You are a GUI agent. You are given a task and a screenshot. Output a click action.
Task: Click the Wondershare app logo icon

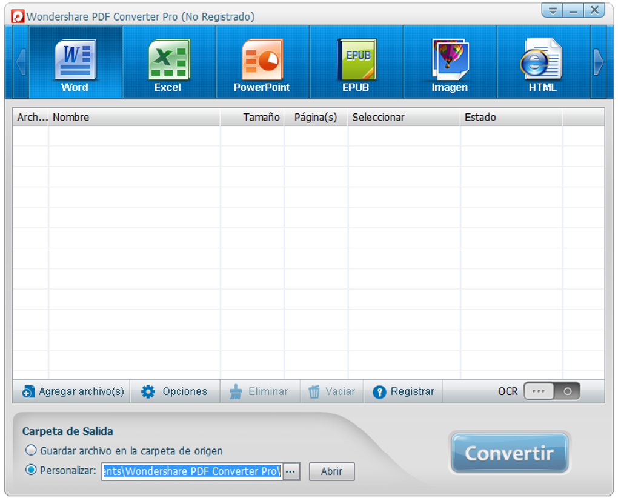pos(18,16)
